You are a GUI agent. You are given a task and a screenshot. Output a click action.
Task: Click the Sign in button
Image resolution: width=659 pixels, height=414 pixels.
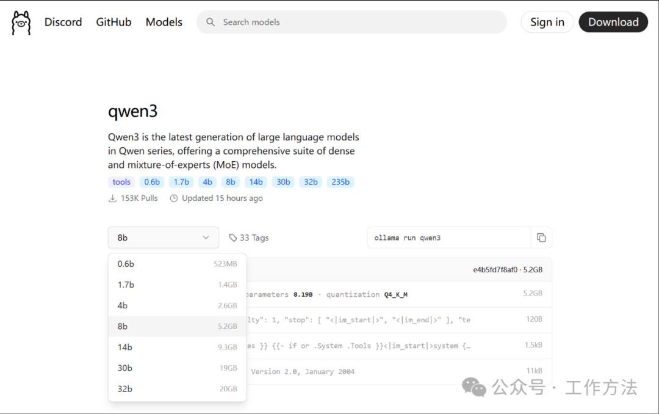[547, 22]
